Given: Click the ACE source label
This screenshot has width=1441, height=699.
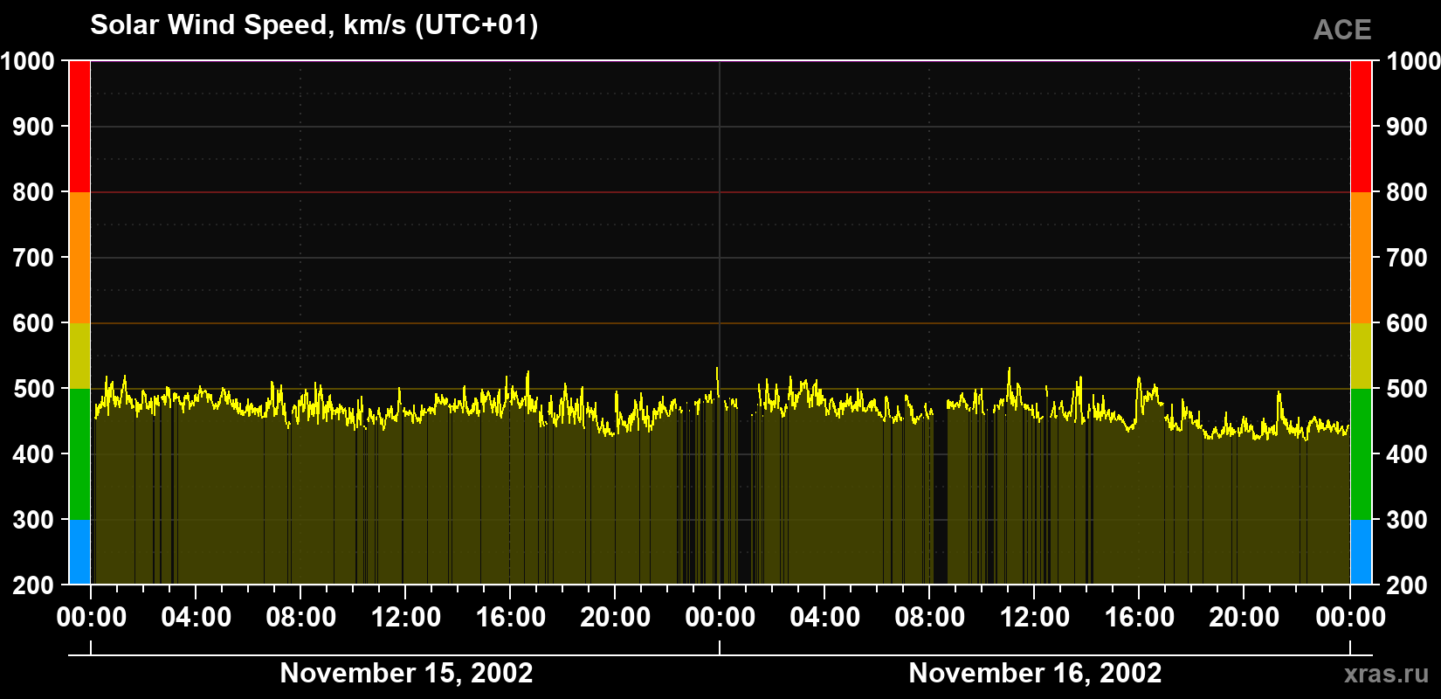Looking at the screenshot, I should 1342,31.
